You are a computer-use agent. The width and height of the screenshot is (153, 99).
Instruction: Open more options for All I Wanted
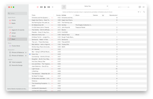pos(52,49)
